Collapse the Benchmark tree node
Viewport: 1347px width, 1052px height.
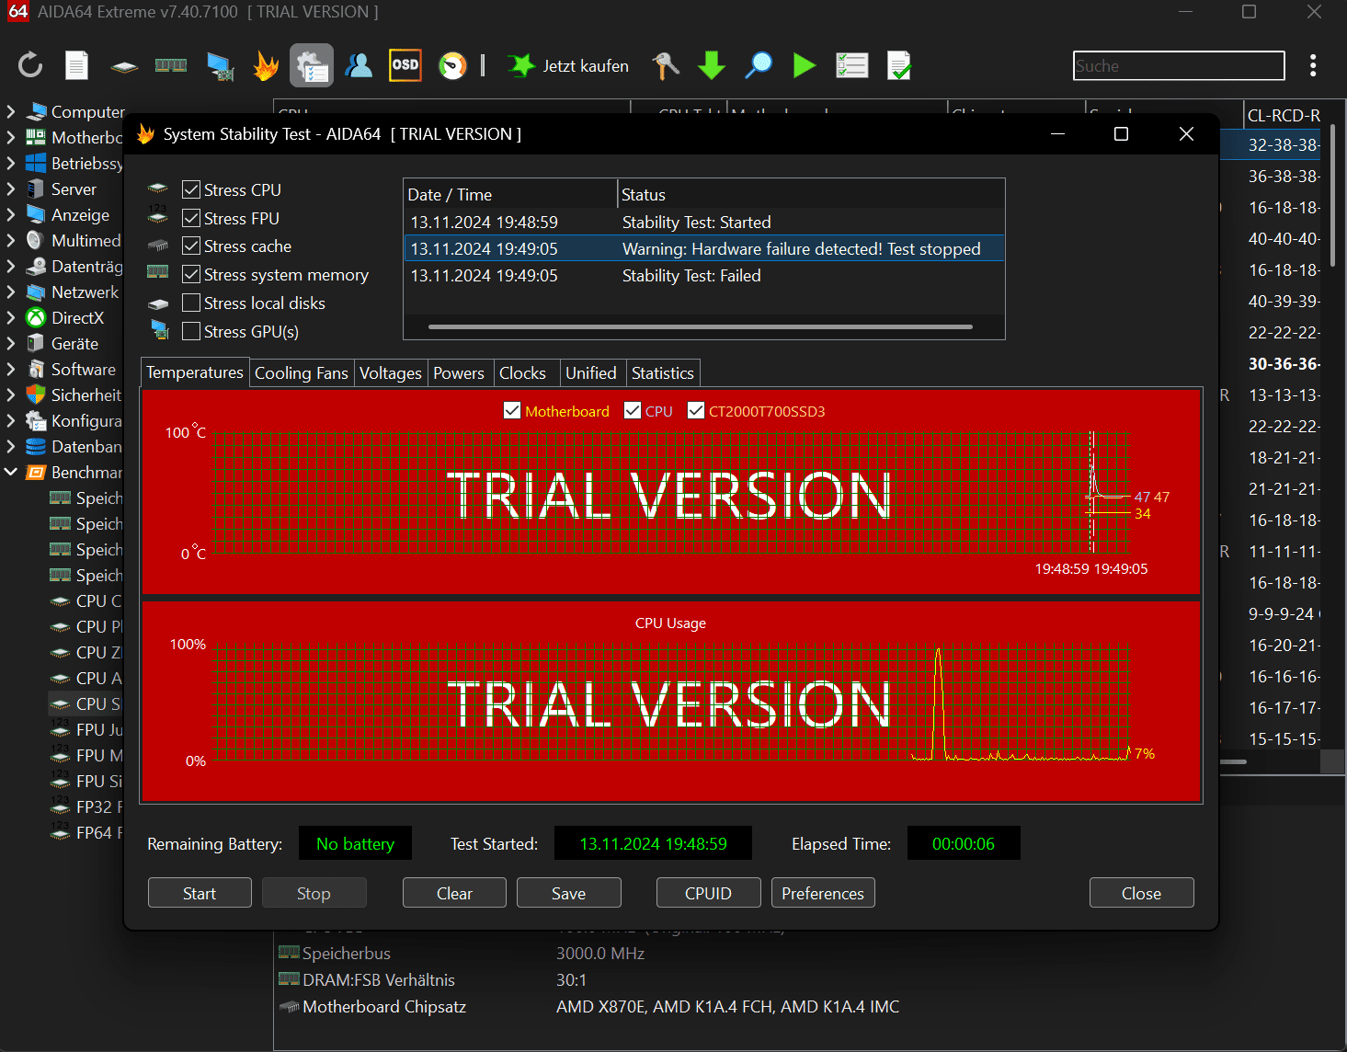pyautogui.click(x=11, y=472)
